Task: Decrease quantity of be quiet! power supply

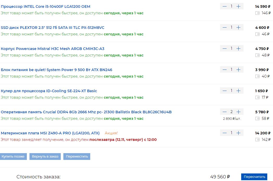Action: [225, 70]
